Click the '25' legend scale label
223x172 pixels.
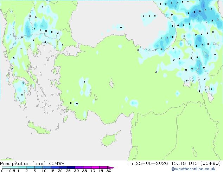click(68, 171)
